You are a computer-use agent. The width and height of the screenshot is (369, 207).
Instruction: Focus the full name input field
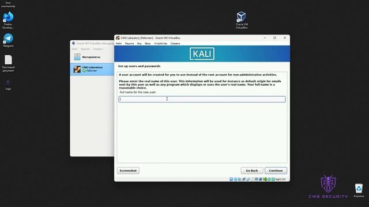coord(202,99)
